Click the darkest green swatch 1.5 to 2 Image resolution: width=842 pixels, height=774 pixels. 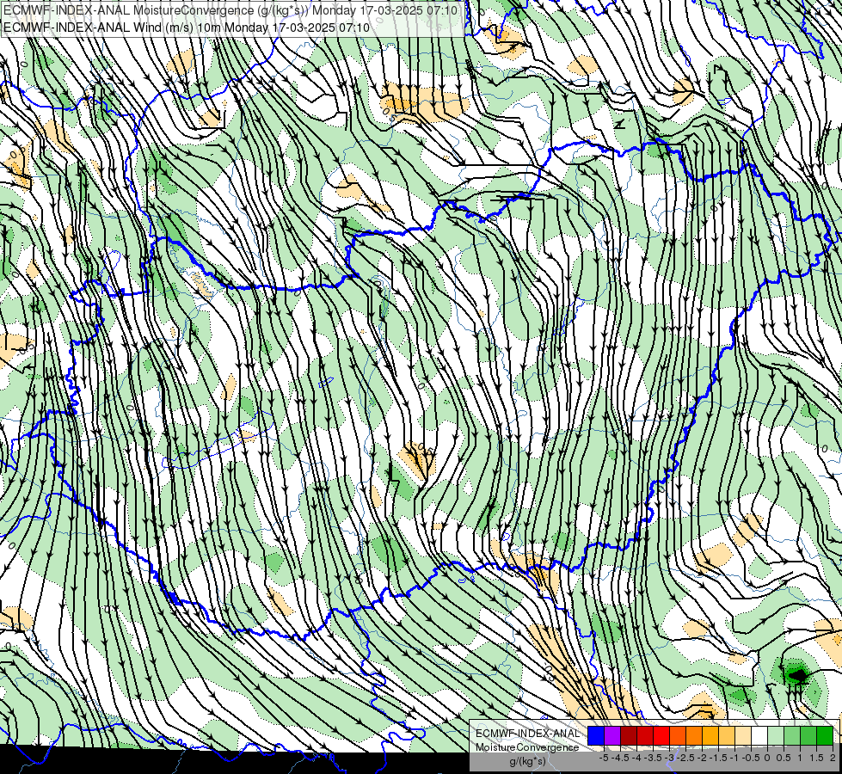coord(825,735)
